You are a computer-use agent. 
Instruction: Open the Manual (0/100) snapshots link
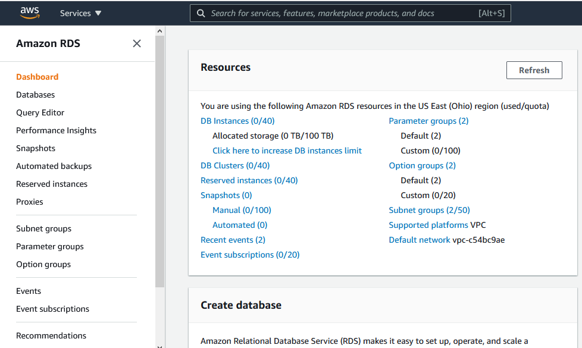pyautogui.click(x=242, y=210)
